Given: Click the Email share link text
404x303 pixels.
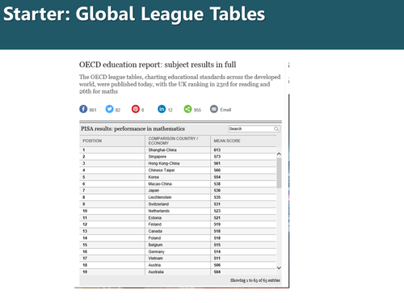Looking at the screenshot, I should pos(225,110).
